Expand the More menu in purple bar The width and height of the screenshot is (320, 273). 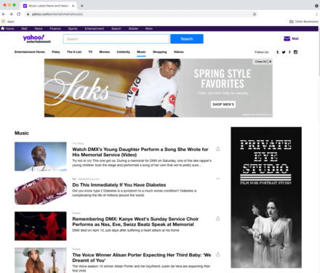(149, 28)
